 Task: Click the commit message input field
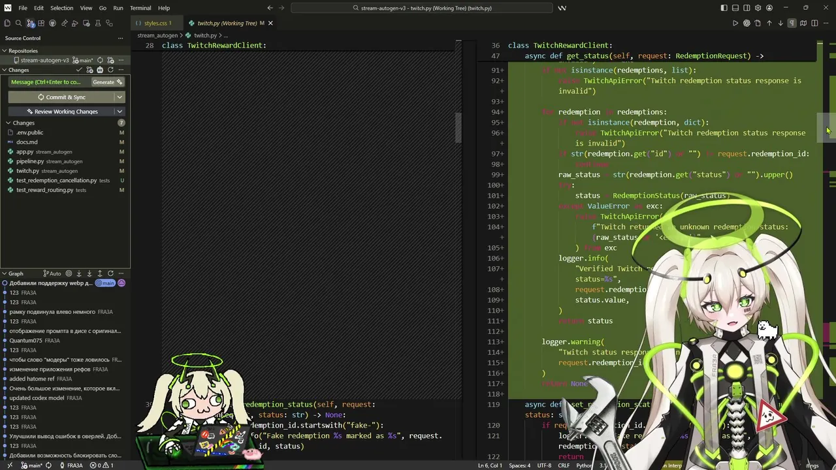(x=50, y=82)
